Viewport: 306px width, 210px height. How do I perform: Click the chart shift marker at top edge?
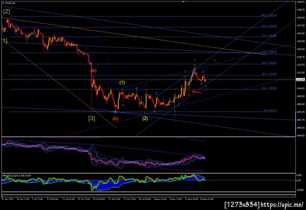pyautogui.click(x=183, y=2)
